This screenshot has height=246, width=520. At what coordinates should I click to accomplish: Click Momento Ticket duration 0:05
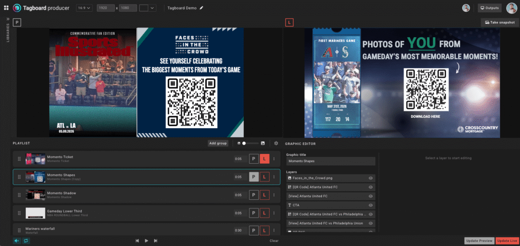pyautogui.click(x=240, y=159)
